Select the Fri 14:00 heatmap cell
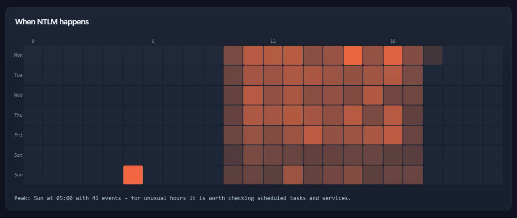The width and height of the screenshot is (517, 218). 313,135
